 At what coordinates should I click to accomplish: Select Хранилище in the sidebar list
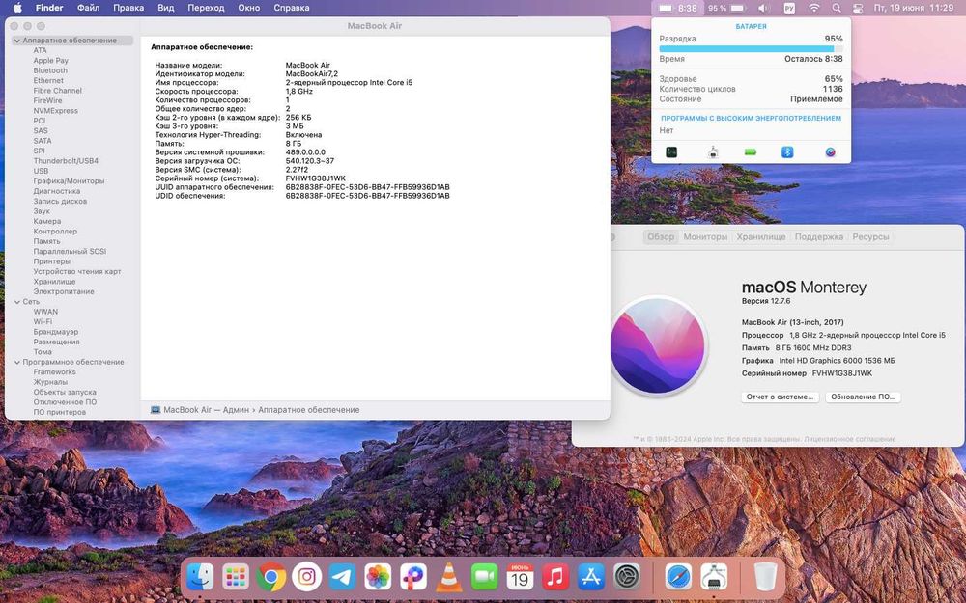(x=54, y=282)
